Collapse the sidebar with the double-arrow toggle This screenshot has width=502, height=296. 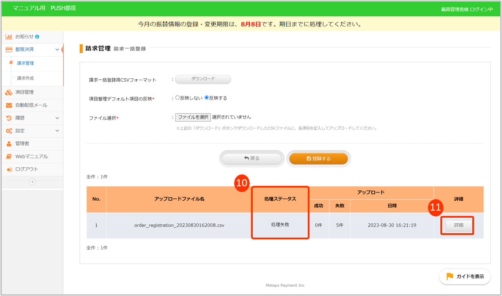pyautogui.click(x=32, y=182)
